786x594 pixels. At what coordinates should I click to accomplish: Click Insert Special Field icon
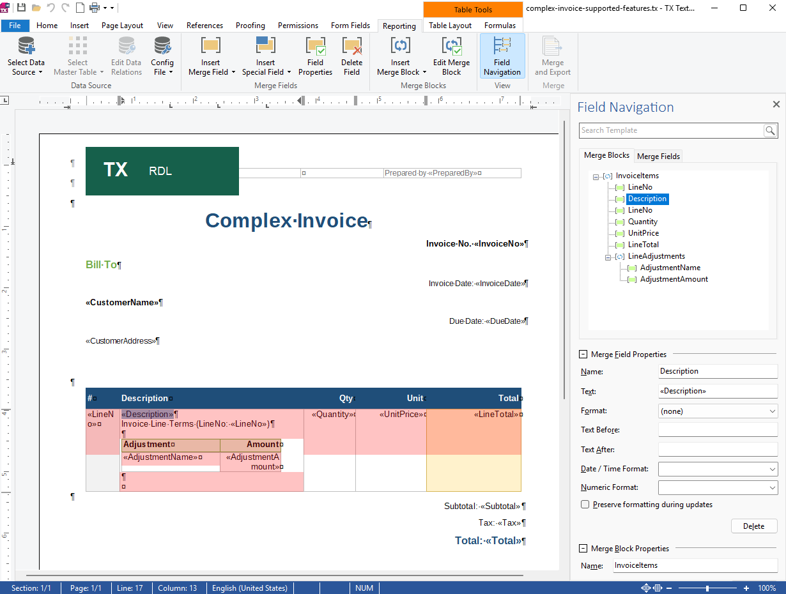(x=265, y=46)
